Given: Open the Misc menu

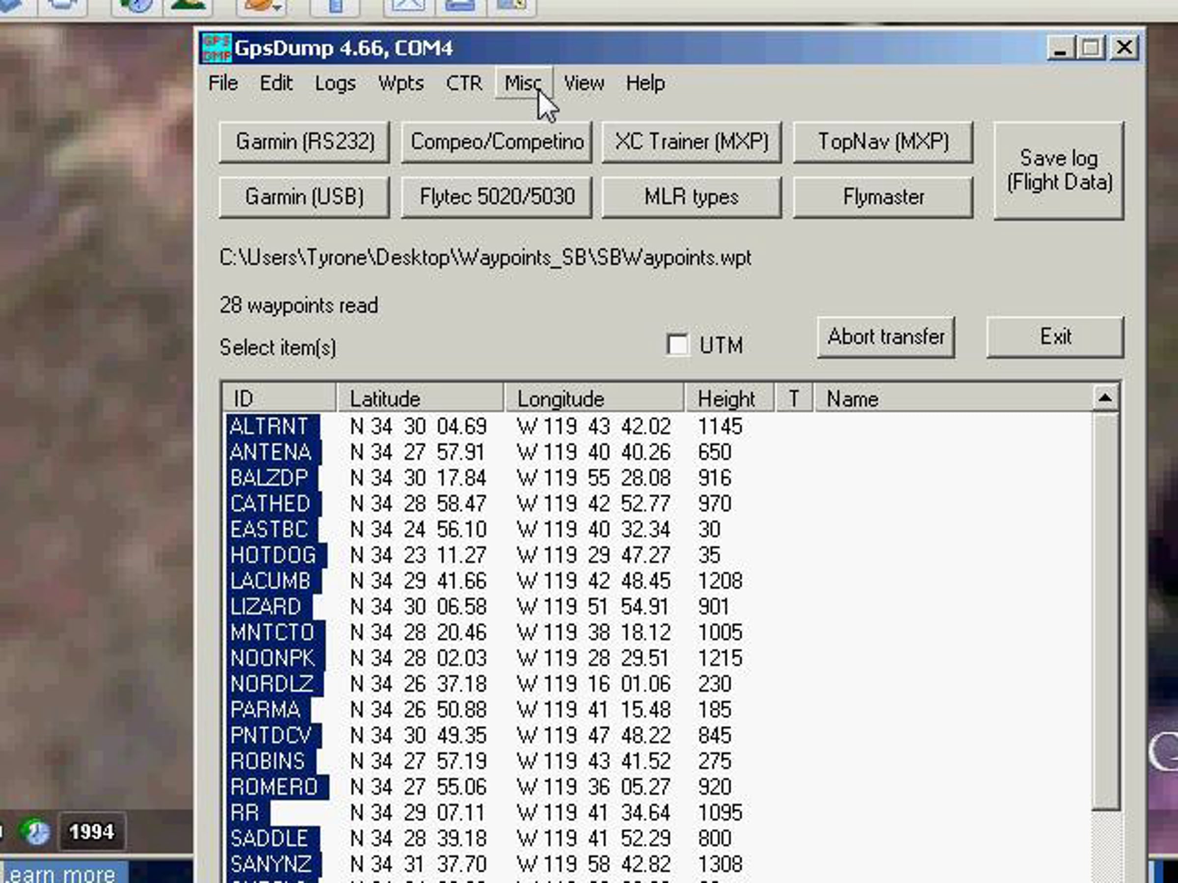Looking at the screenshot, I should [523, 83].
